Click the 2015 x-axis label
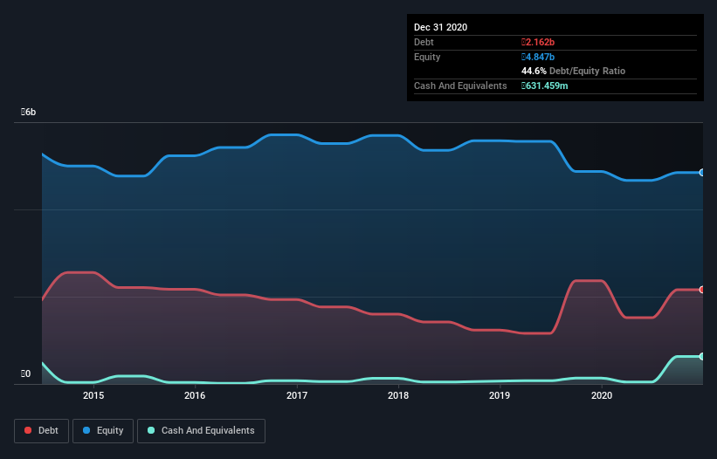Screen dimensions: 717x459 point(93,395)
